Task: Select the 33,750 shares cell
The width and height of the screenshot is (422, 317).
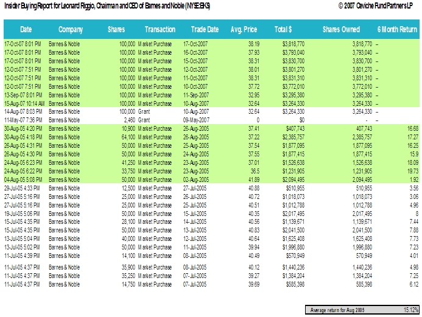Action: coord(128,171)
